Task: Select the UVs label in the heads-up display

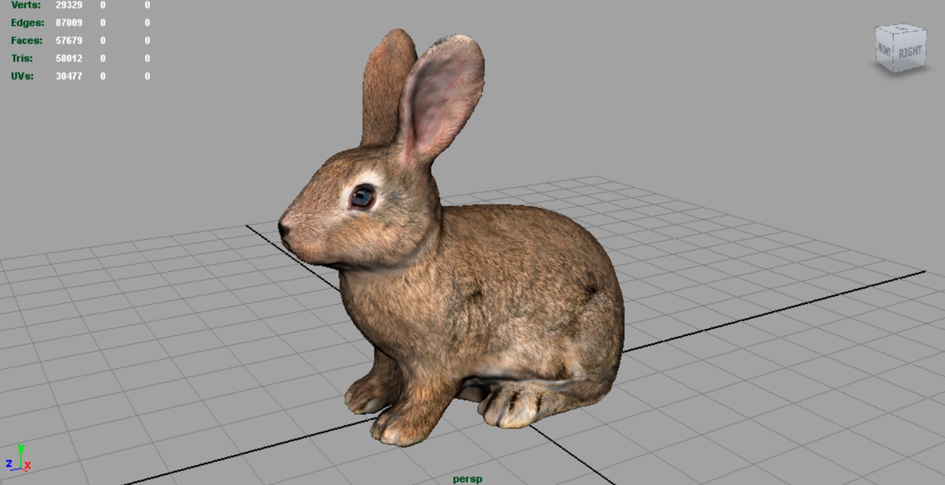Action: (x=22, y=76)
